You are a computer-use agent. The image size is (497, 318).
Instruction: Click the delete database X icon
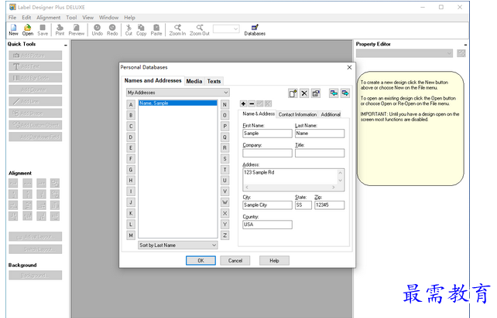[x=304, y=93]
